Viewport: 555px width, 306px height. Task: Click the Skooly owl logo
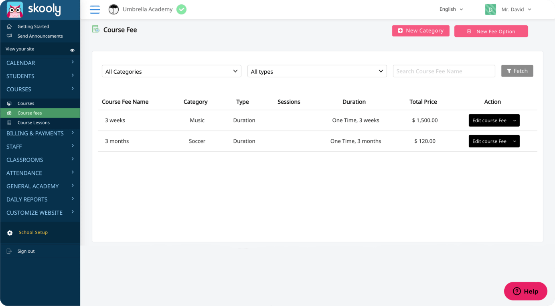tap(15, 10)
